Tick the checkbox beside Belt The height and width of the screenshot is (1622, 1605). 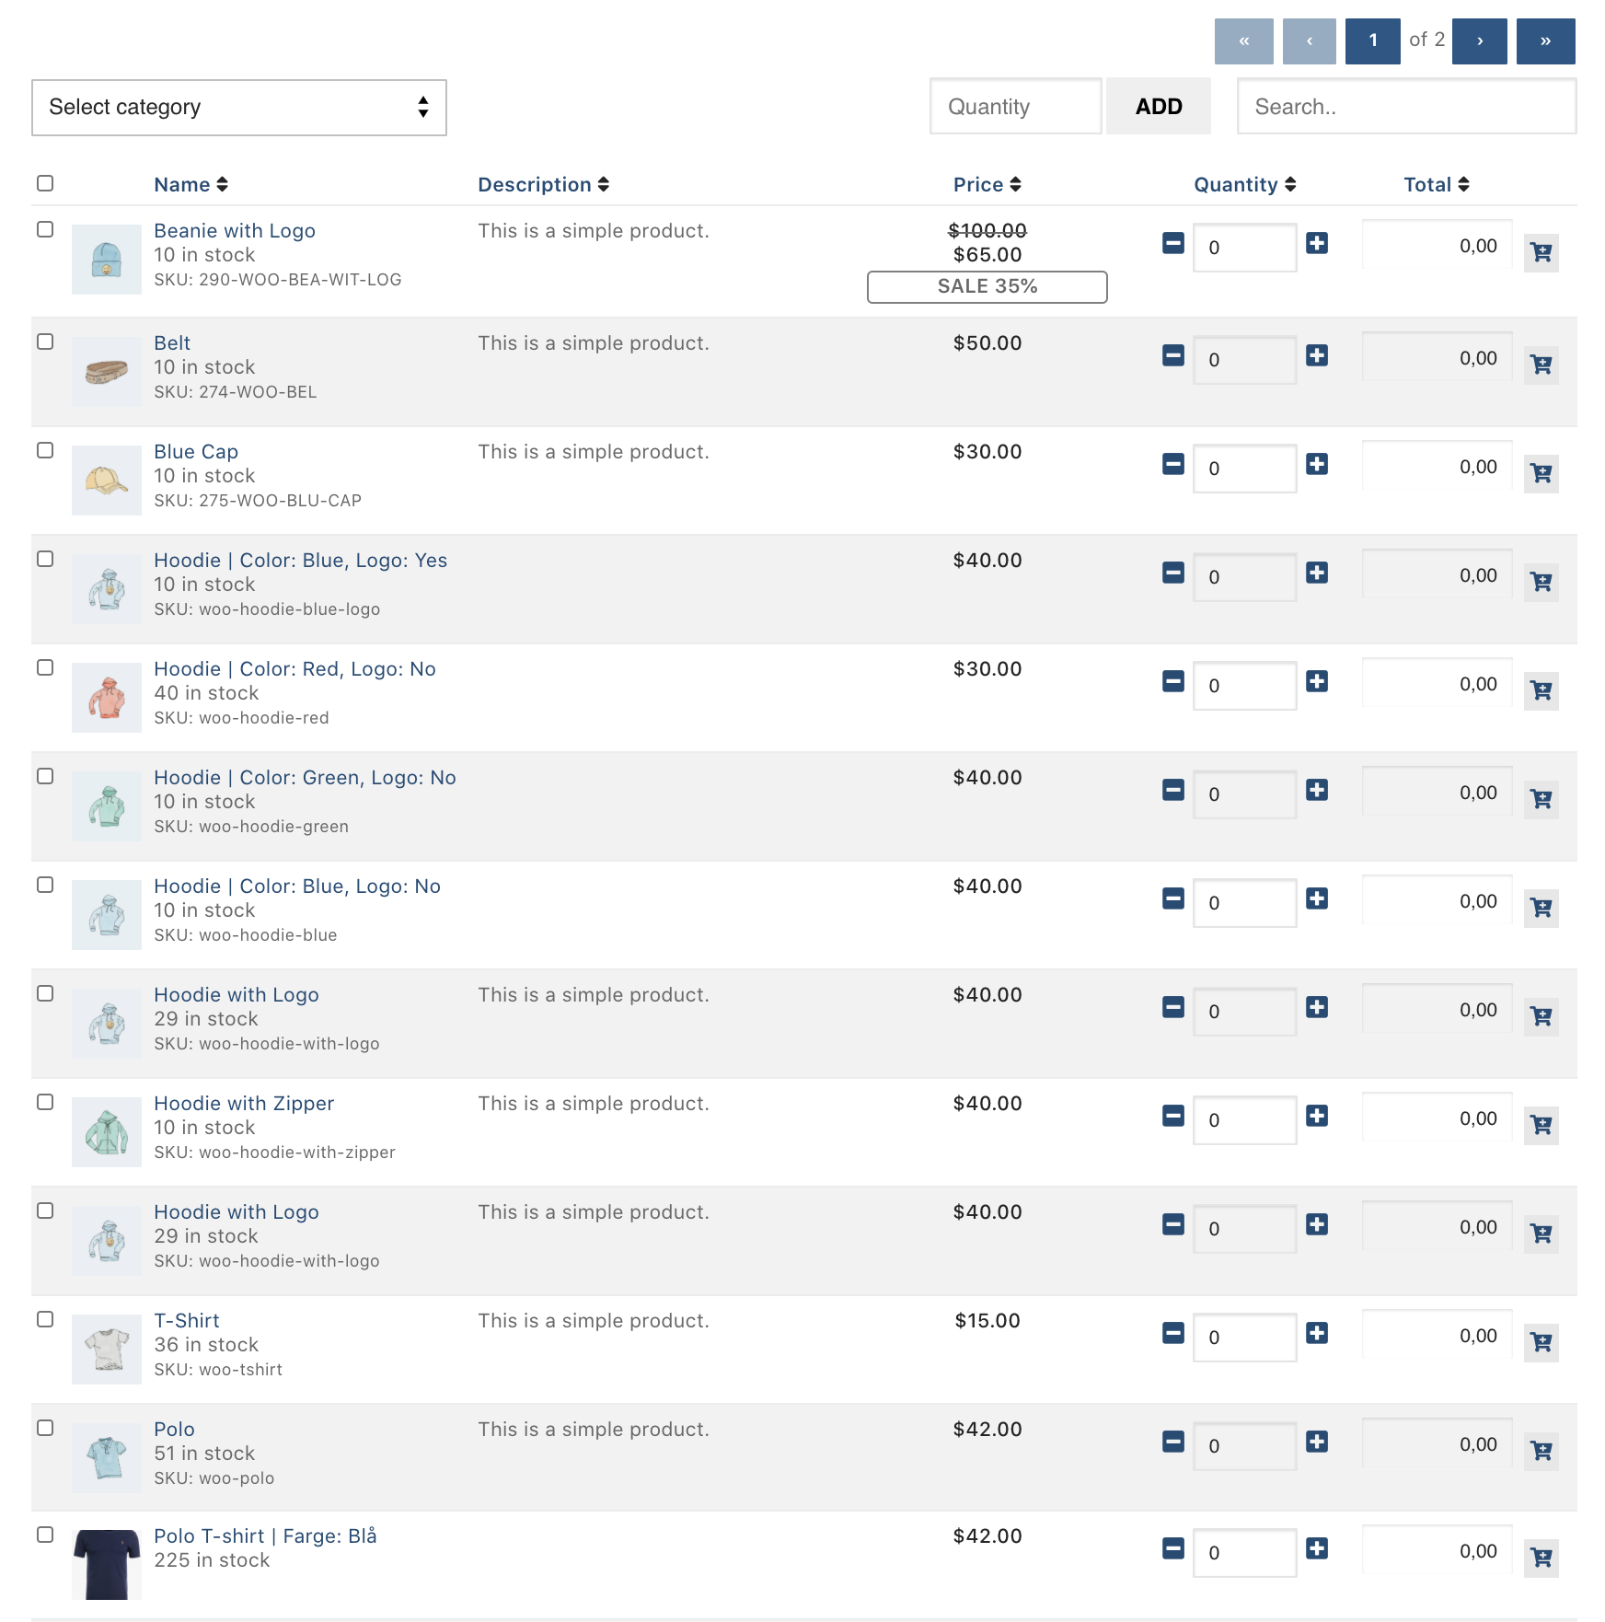tap(45, 342)
